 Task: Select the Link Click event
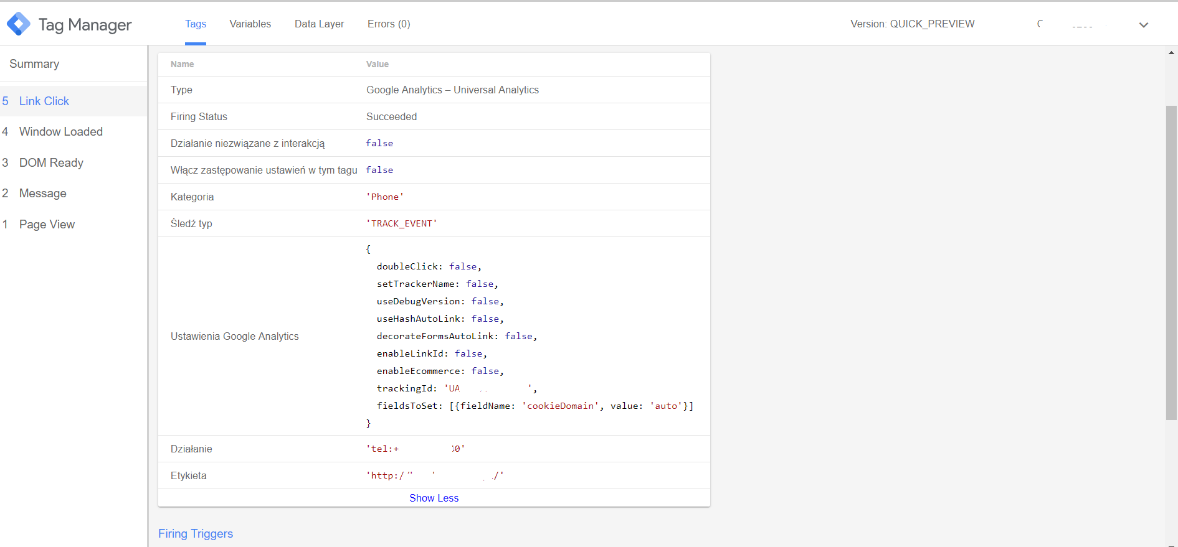click(x=74, y=101)
